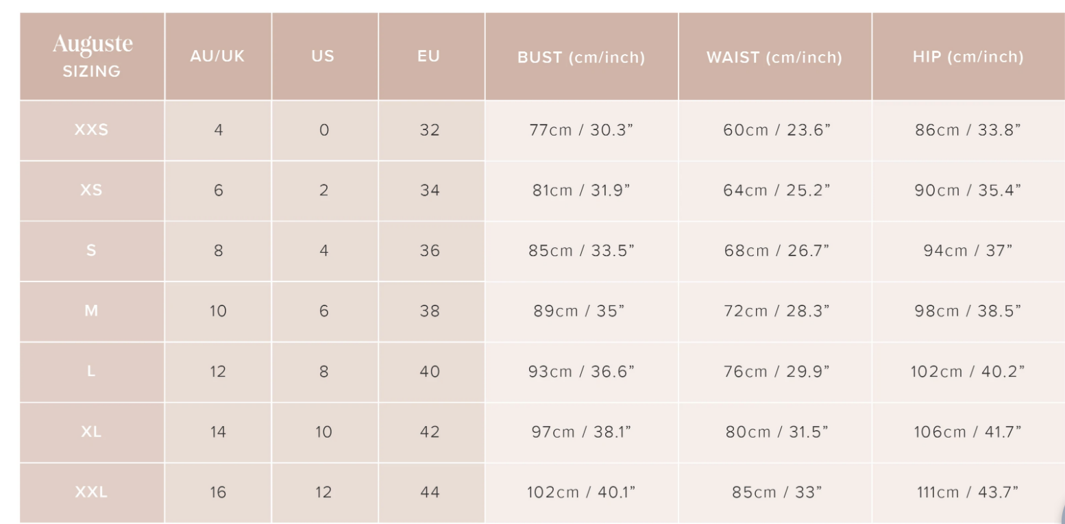This screenshot has width=1065, height=524.
Task: Click the 97cm / 38.1" bust cell
Action: coord(581,432)
